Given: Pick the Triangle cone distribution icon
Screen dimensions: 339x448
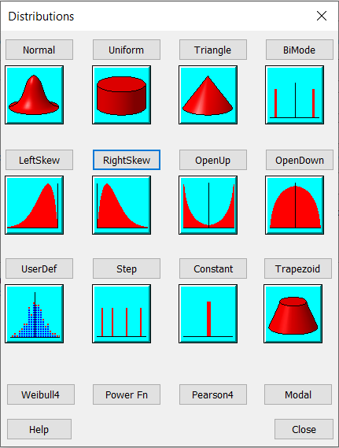Looking at the screenshot, I should point(208,94).
